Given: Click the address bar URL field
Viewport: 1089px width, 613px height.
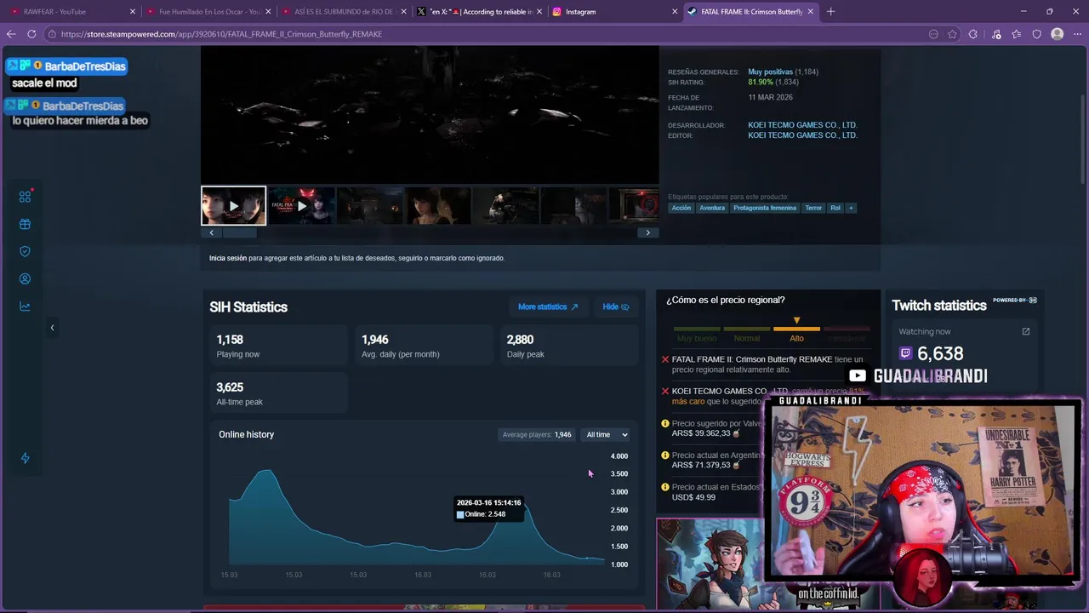Looking at the screenshot, I should [485, 34].
